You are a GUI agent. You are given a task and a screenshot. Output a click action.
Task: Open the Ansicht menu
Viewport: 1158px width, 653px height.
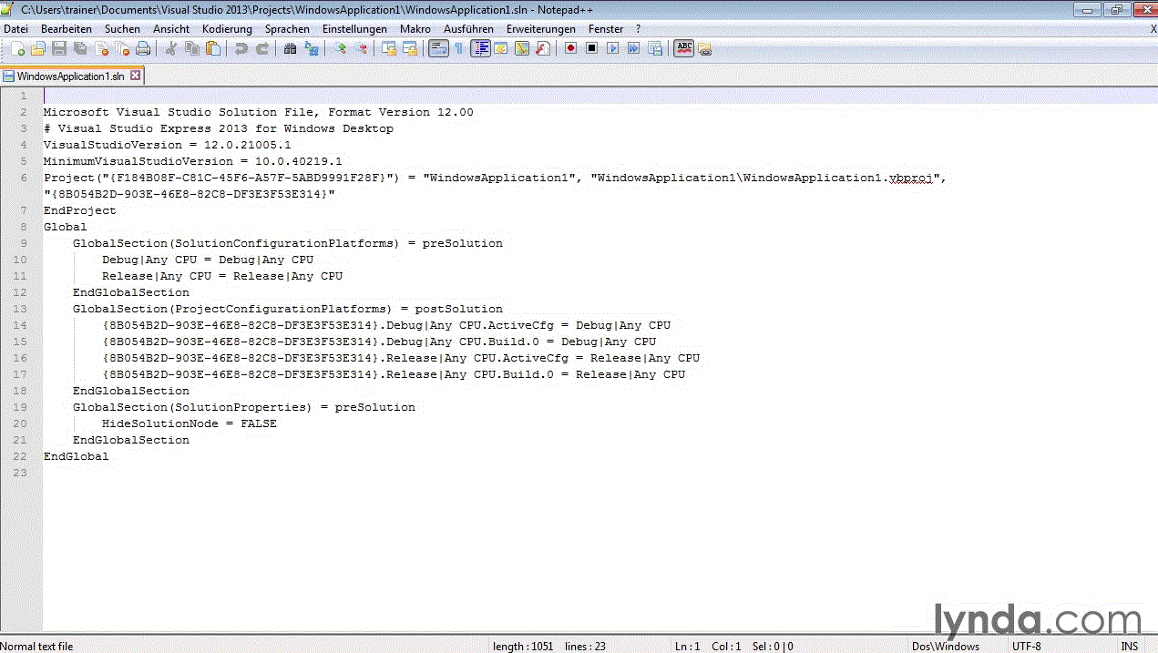click(x=171, y=29)
